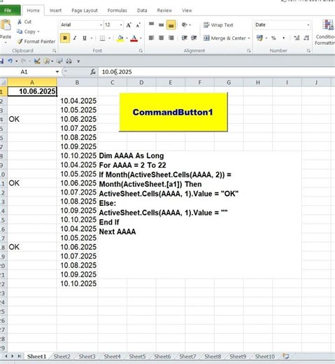Open the Underline style dropdown arrow
The image size is (335, 364).
tap(92, 38)
